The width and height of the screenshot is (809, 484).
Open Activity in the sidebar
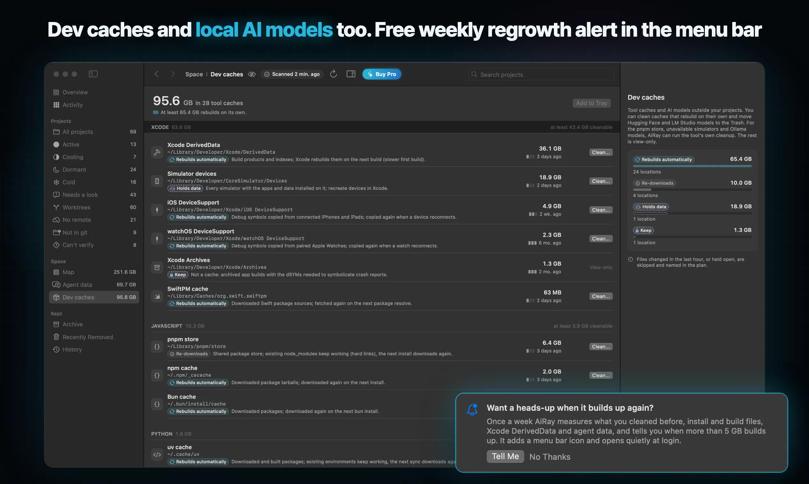[94, 105]
